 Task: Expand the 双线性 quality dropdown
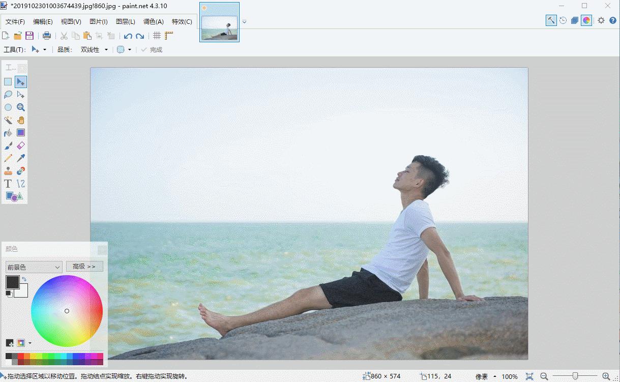click(95, 50)
